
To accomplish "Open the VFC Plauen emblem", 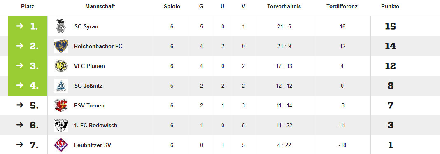I will coord(61,66).
